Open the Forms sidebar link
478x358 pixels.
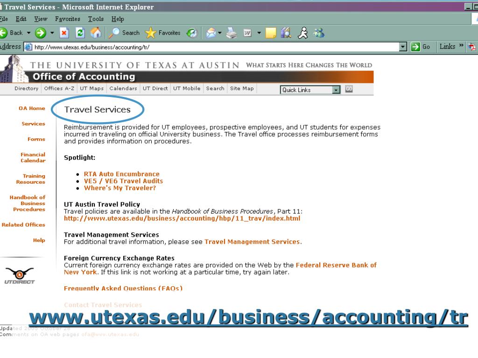pos(36,139)
